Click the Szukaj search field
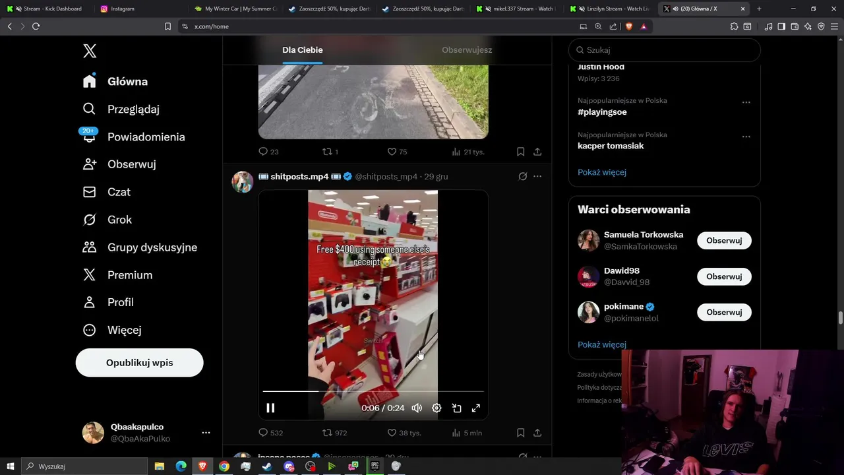The width and height of the screenshot is (844, 475). tap(665, 50)
